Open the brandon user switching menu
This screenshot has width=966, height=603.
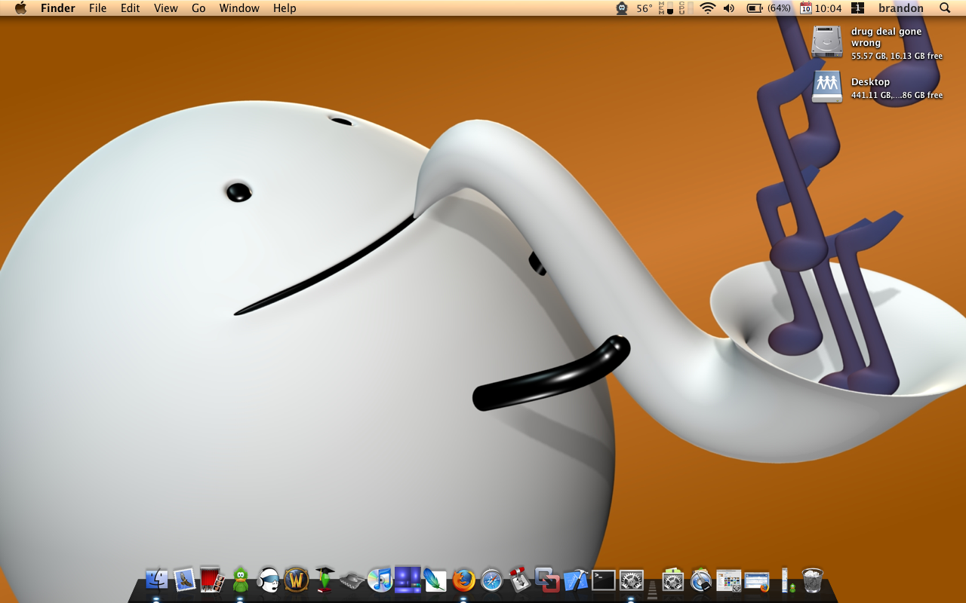[x=900, y=8]
